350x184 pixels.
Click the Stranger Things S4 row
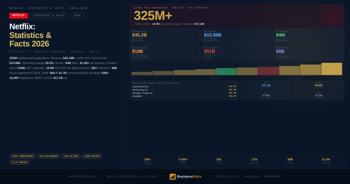(184, 93)
